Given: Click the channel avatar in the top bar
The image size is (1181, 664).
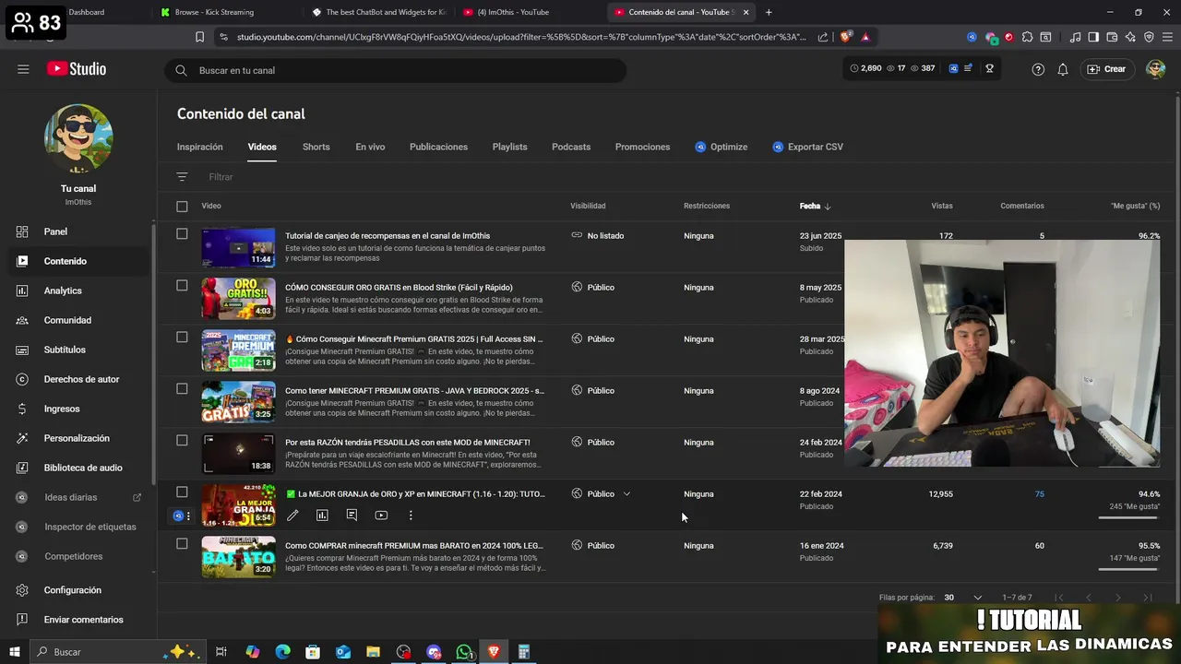Looking at the screenshot, I should pos(1155,69).
